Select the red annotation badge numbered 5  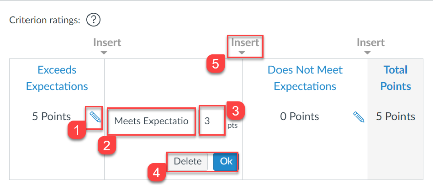coord(216,64)
